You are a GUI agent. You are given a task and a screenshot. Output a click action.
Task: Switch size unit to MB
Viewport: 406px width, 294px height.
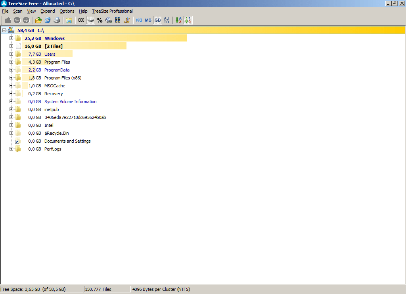coord(148,20)
